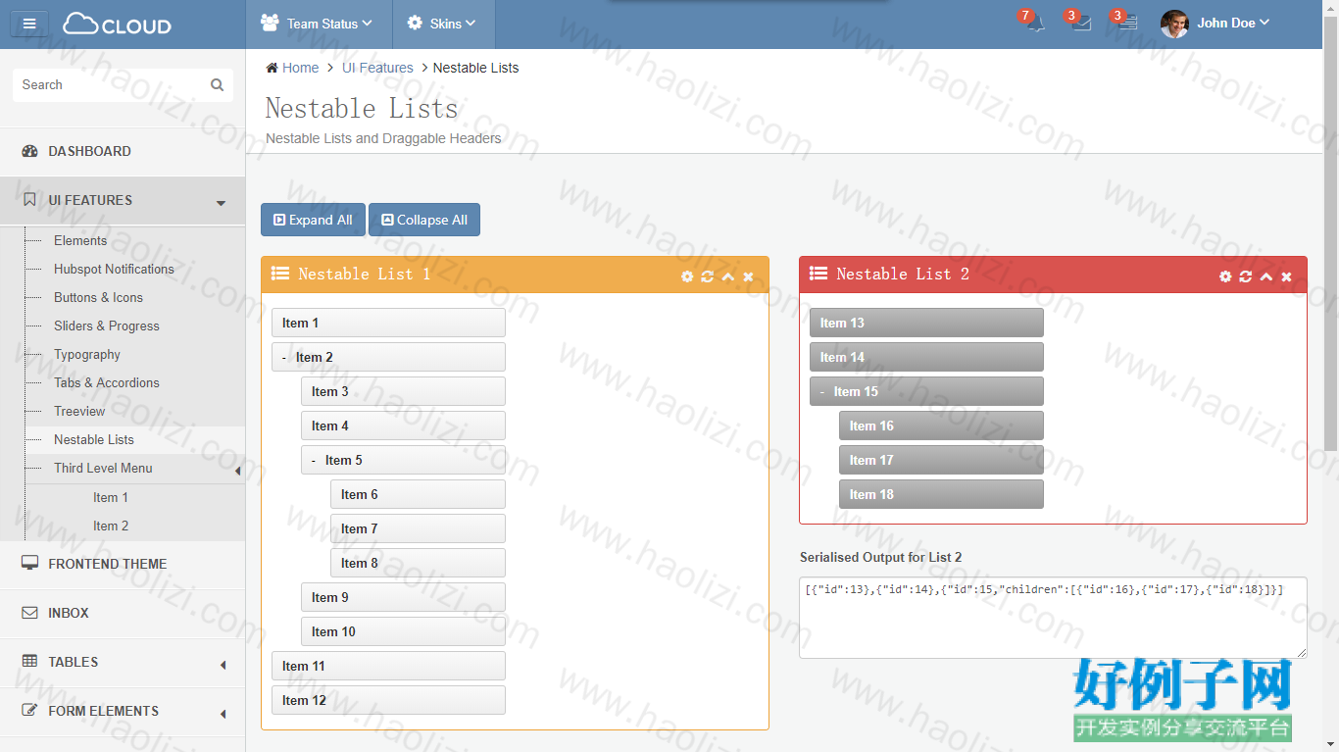Select Nestable Lists in sidebar
Viewport: 1339px width, 752px height.
pyautogui.click(x=94, y=439)
